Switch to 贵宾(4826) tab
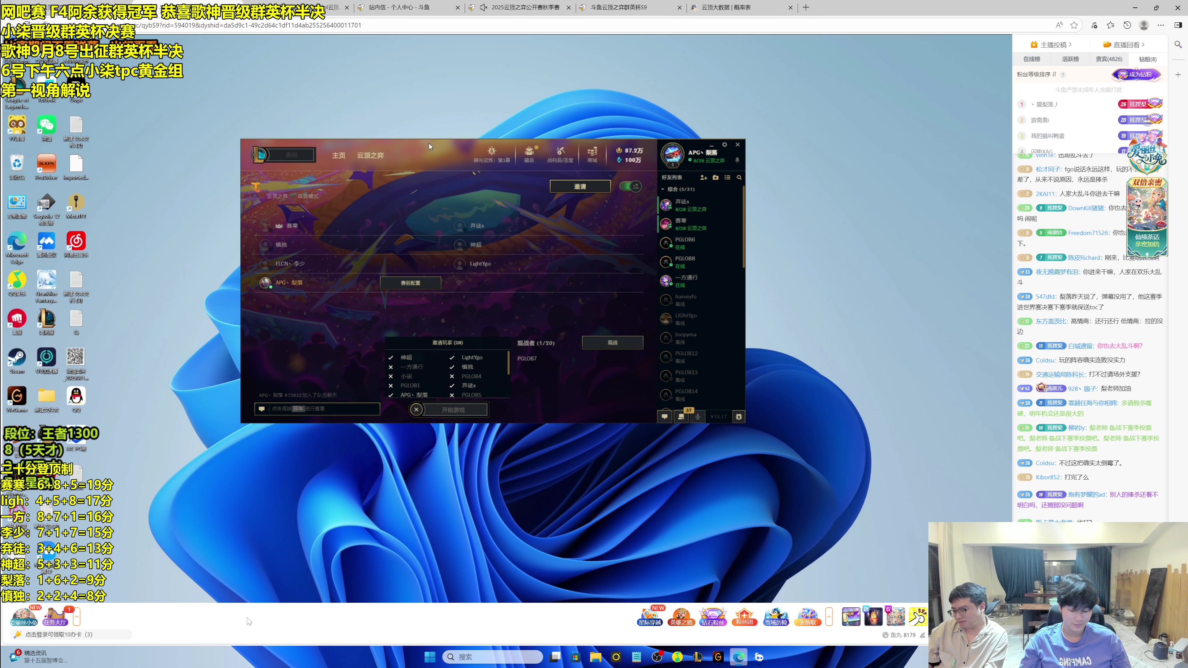 click(x=1109, y=59)
